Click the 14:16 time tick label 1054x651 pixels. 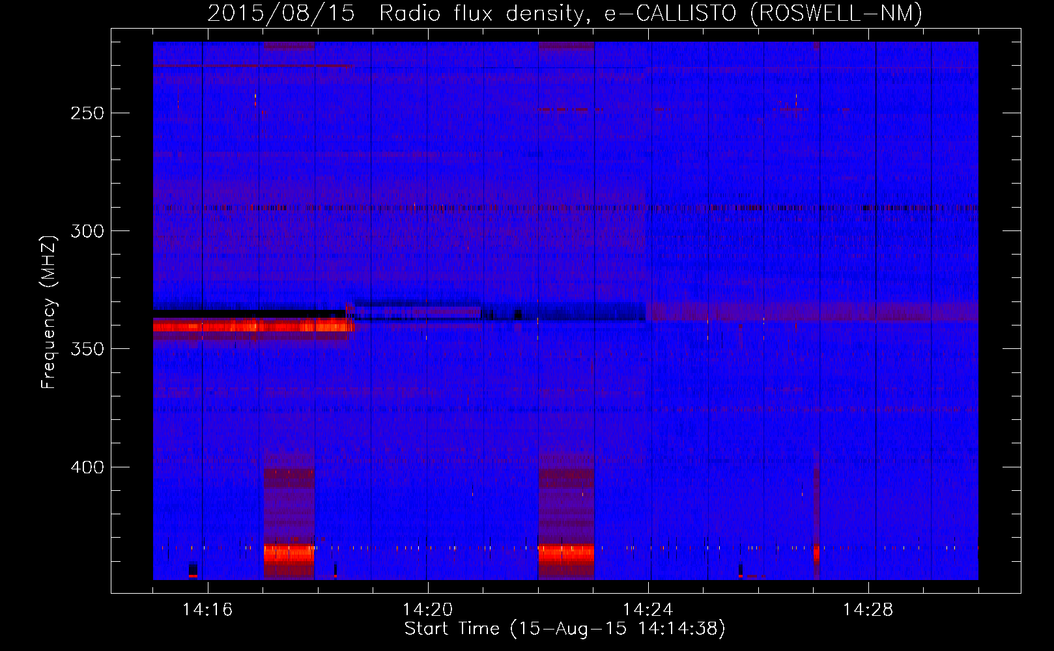click(x=207, y=610)
